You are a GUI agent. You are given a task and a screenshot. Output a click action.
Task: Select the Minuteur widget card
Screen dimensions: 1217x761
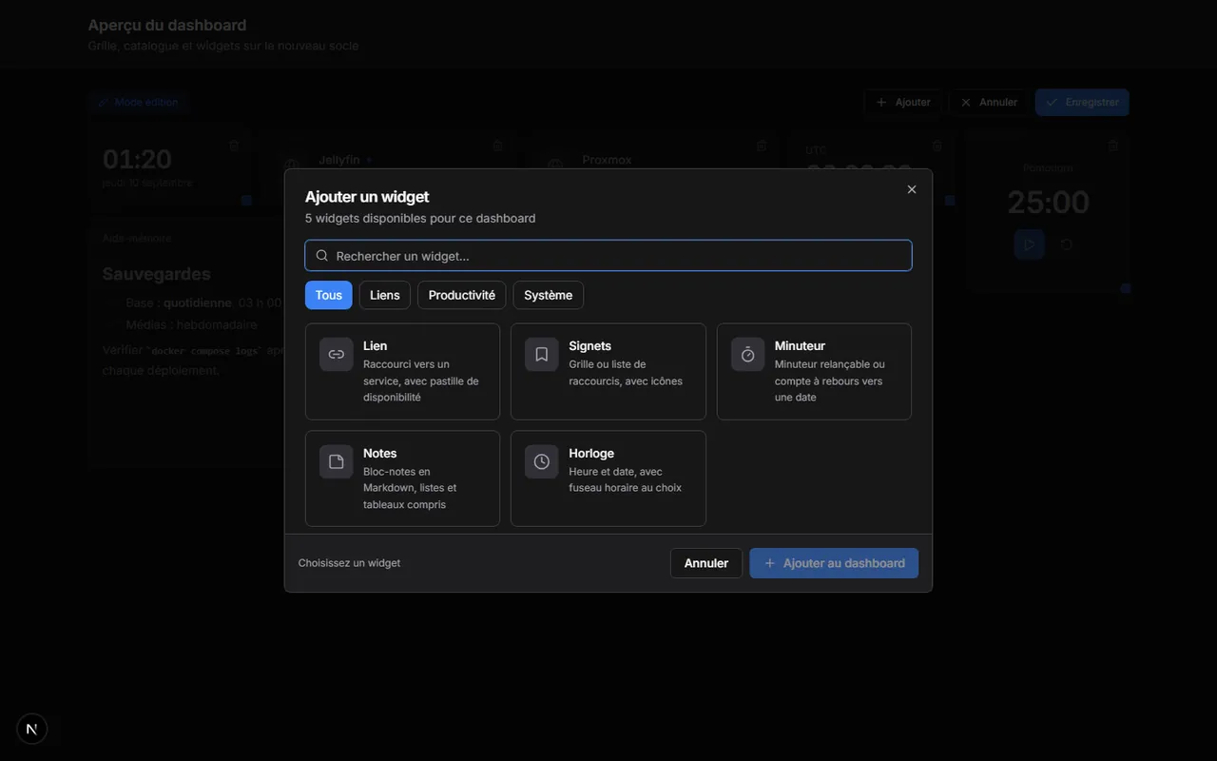pyautogui.click(x=814, y=371)
